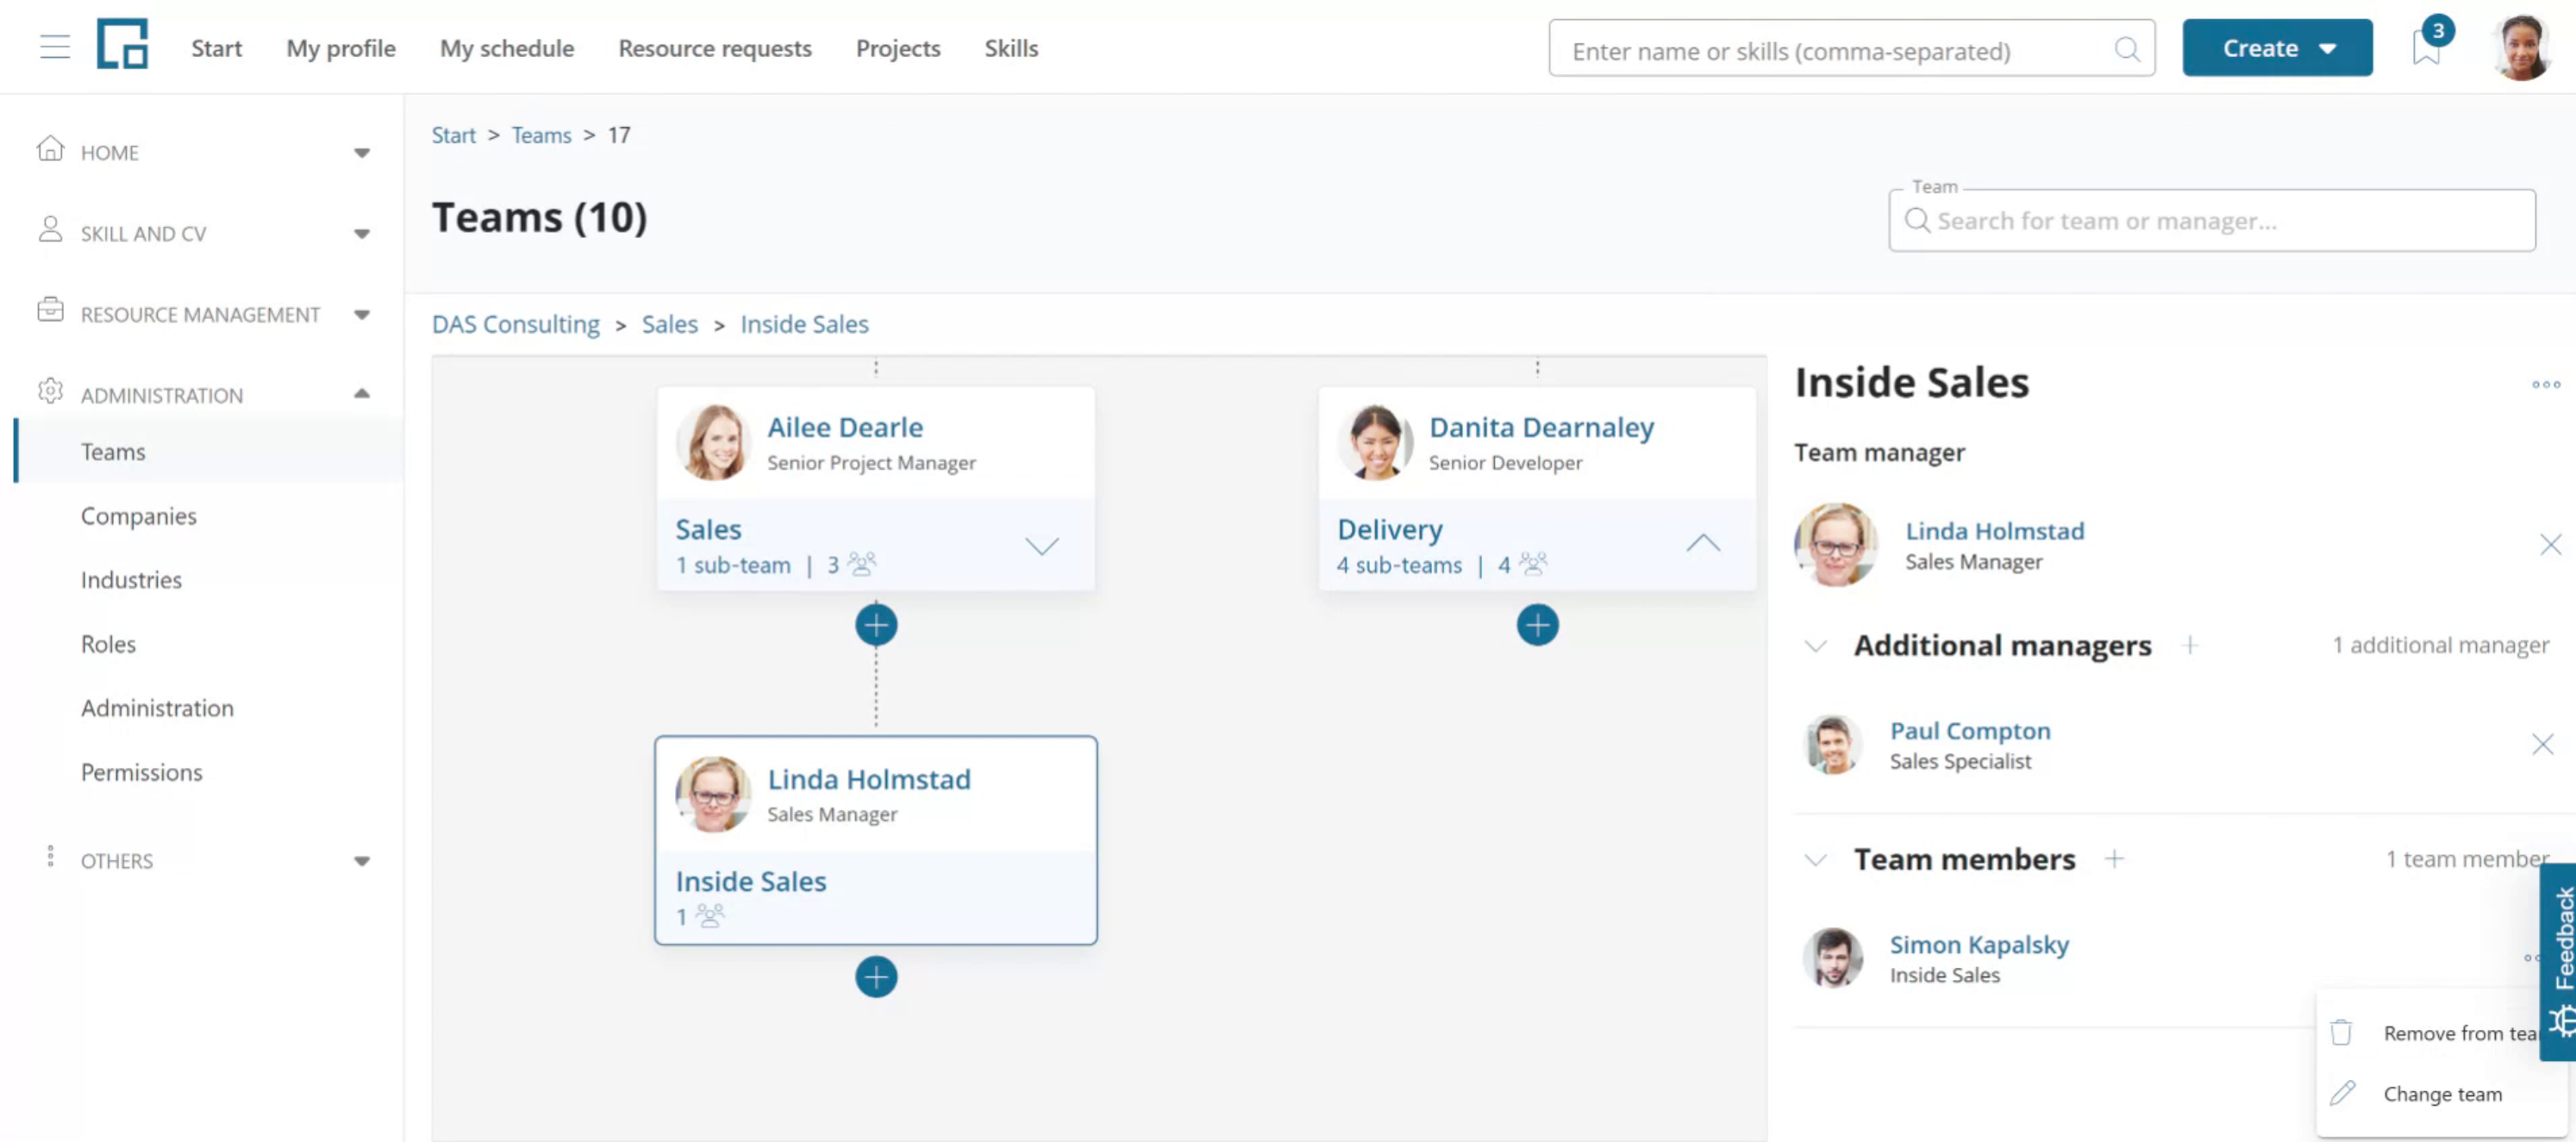Viewport: 2576px width, 1142px height.
Task: Select Companies in the Administration submenu
Action: [139, 517]
